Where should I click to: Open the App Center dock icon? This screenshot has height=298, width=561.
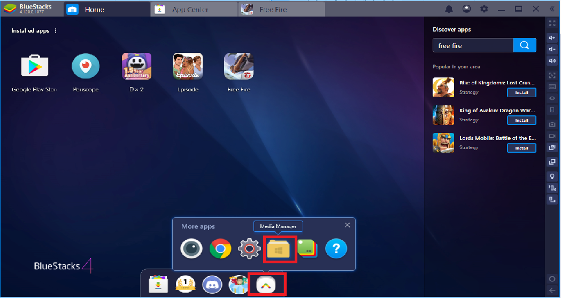[158, 285]
